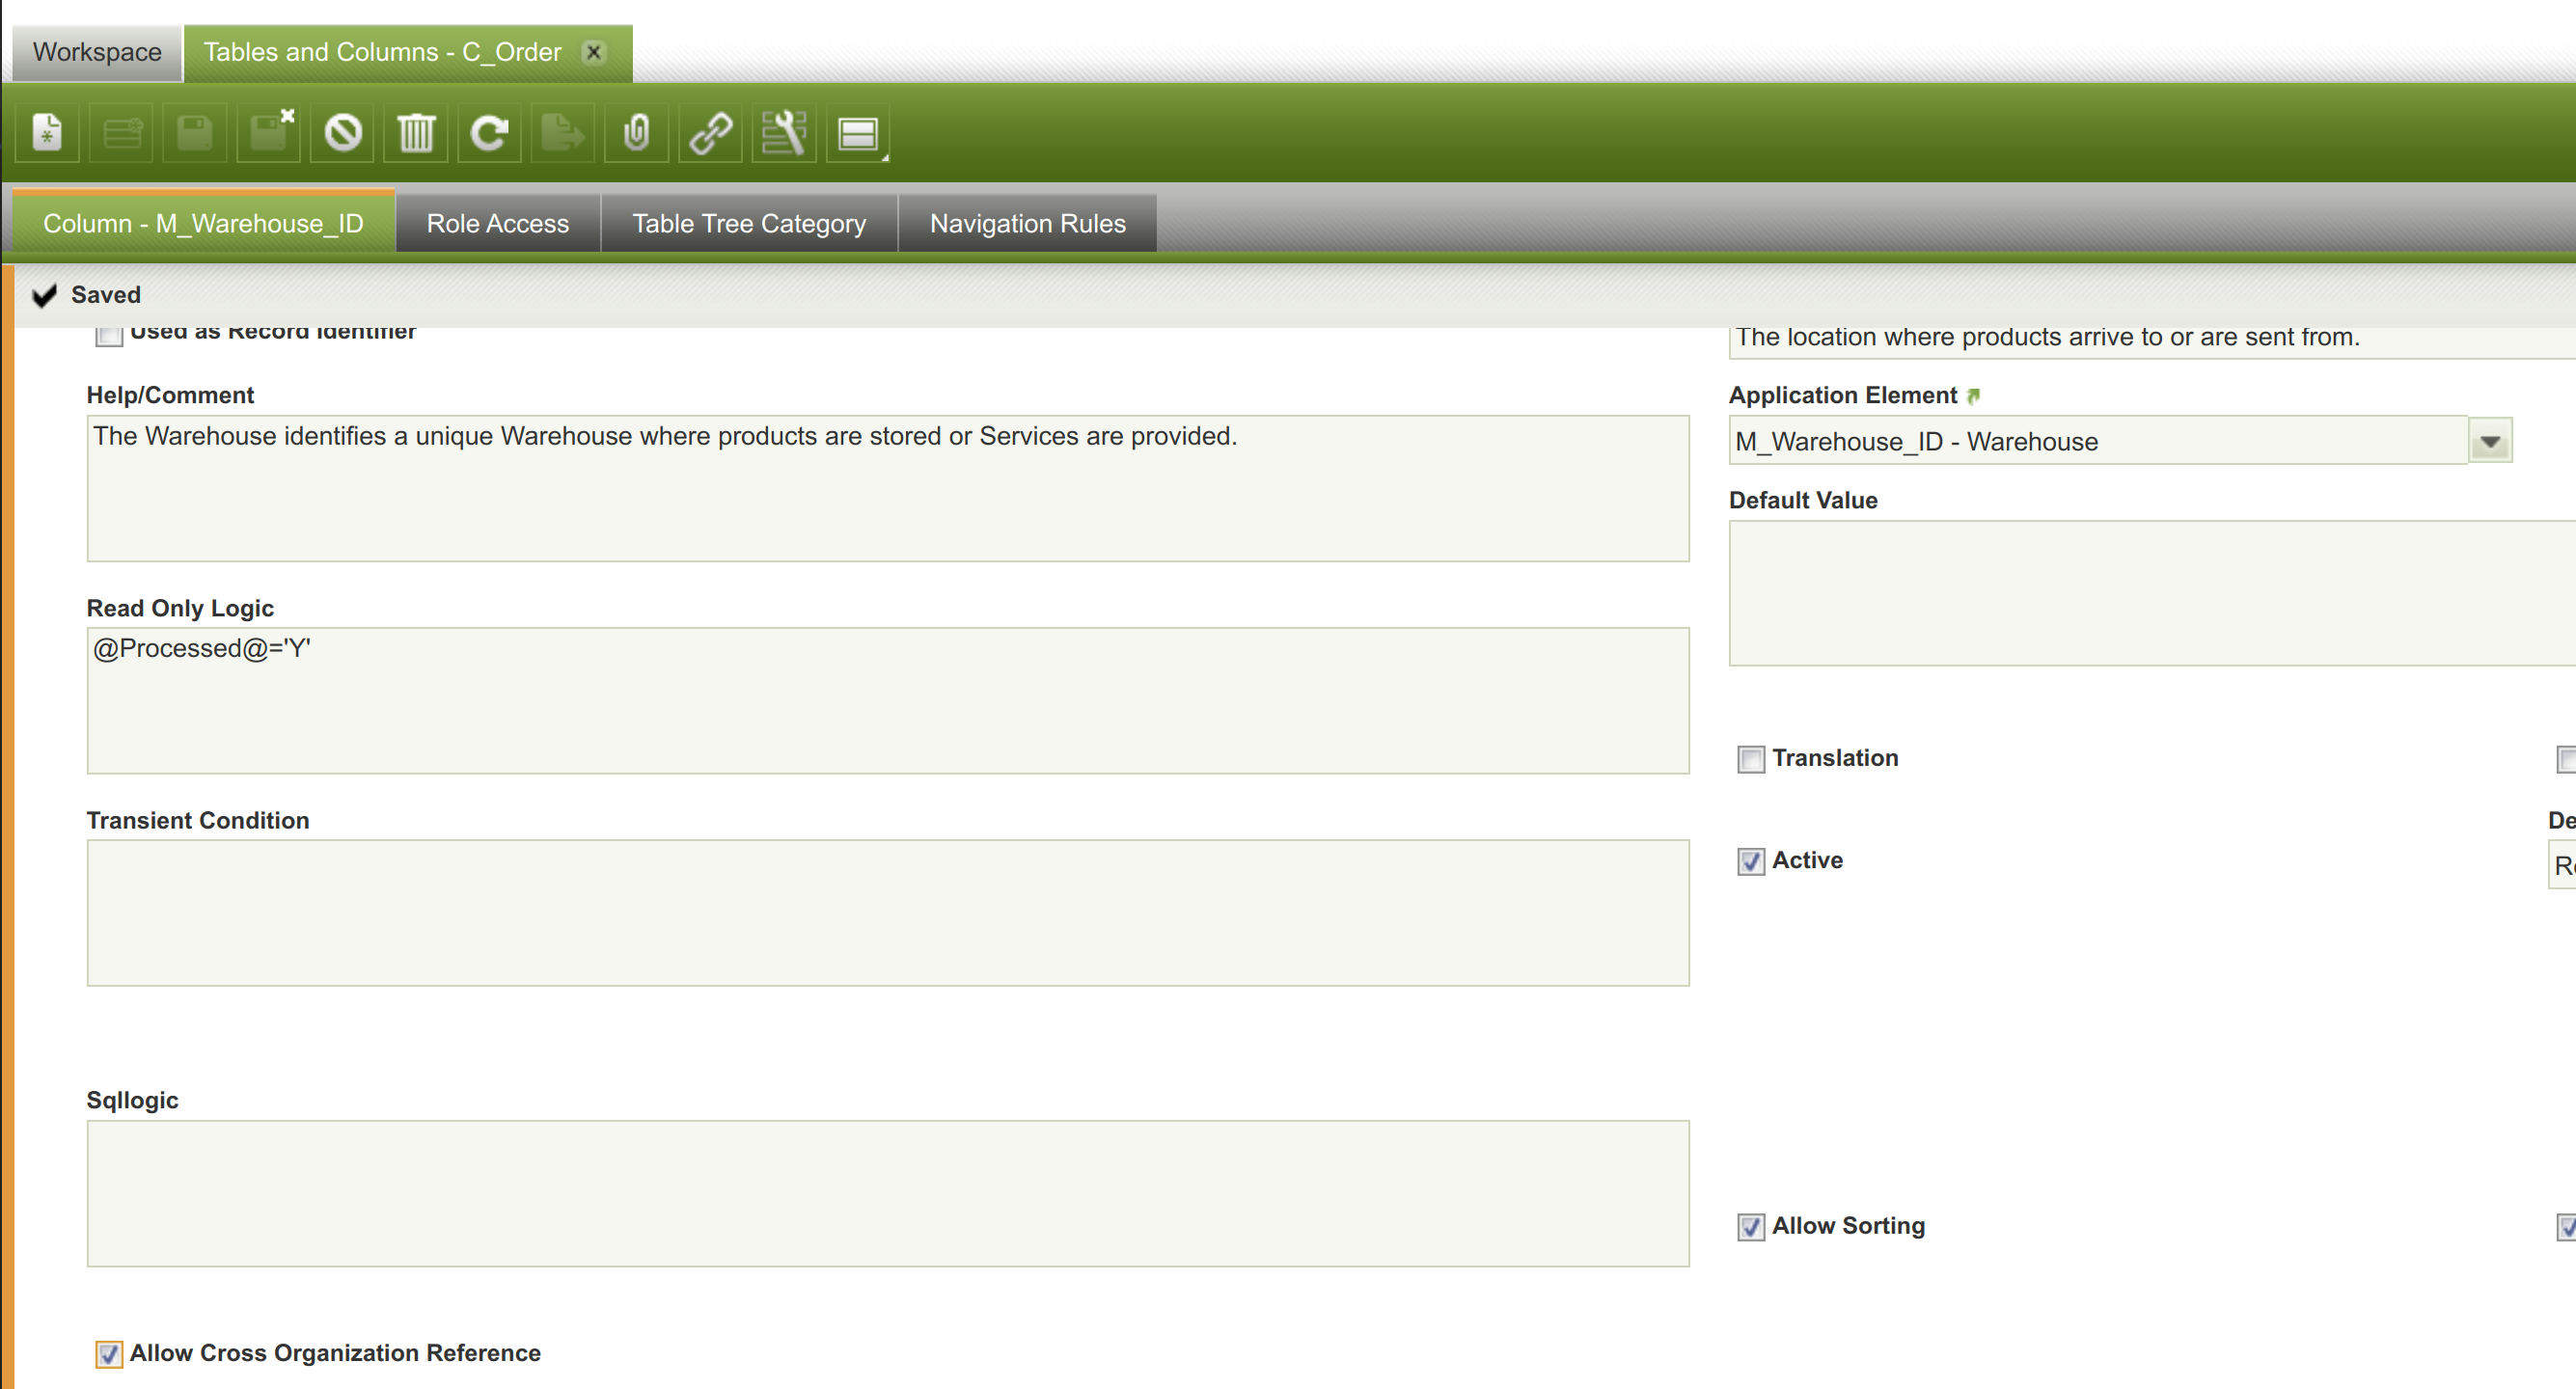Uncheck the Allow Sorting checkbox
This screenshot has height=1389, width=2576.
pyautogui.click(x=1750, y=1227)
